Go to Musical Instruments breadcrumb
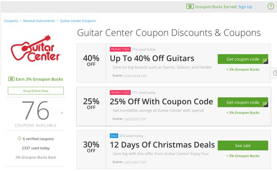The width and height of the screenshot is (277, 171). point(39,21)
